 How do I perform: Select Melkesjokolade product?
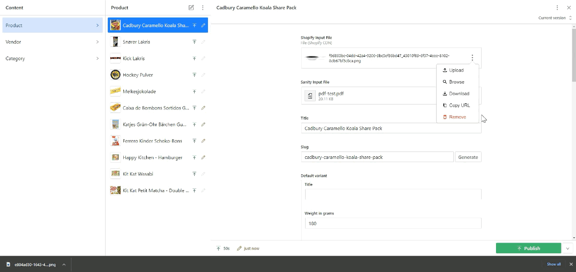(x=157, y=92)
